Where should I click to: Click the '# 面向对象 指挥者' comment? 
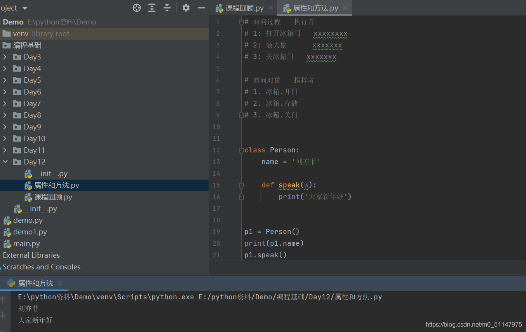click(279, 80)
